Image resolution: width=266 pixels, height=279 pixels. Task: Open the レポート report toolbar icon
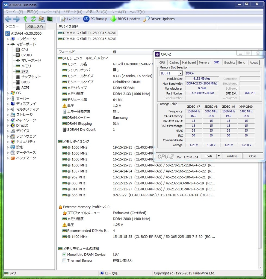tap(63, 19)
